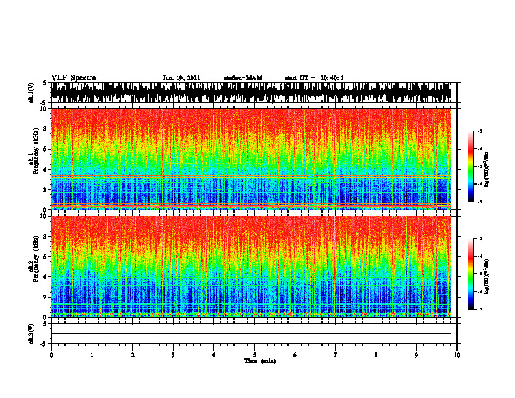Click the "ch.1(V)" waveform axis label
Image resolution: width=515 pixels, height=398 pixels.
(31, 92)
